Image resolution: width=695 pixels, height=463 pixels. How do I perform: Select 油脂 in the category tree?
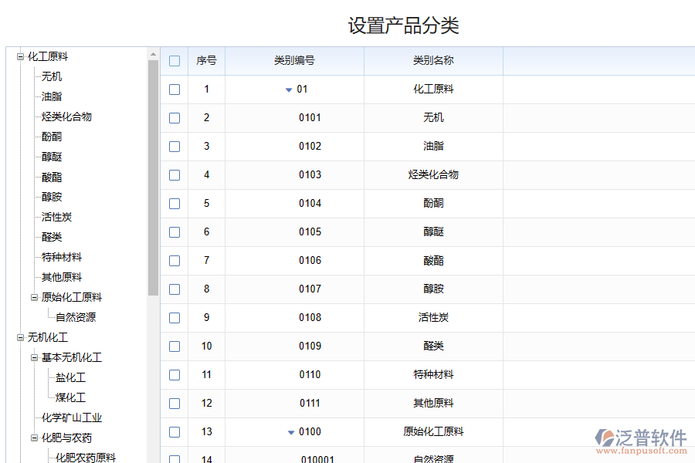[52, 96]
